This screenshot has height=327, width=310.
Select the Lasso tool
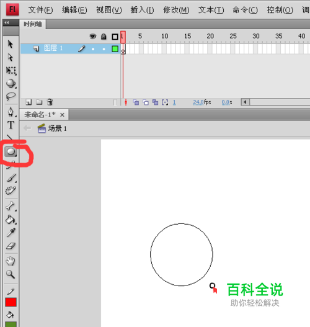pyautogui.click(x=11, y=96)
